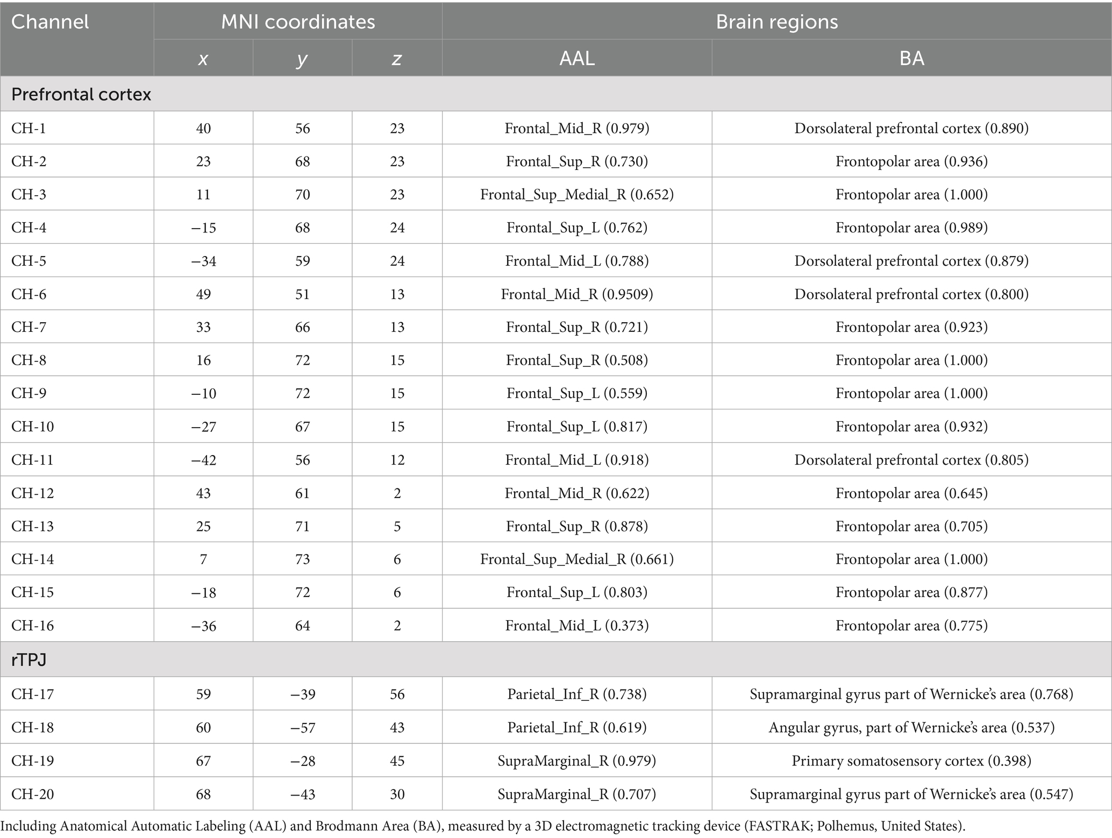Viewport: 1112px width, 838px height.
Task: Click the Brain regions header
Action: [x=776, y=22]
